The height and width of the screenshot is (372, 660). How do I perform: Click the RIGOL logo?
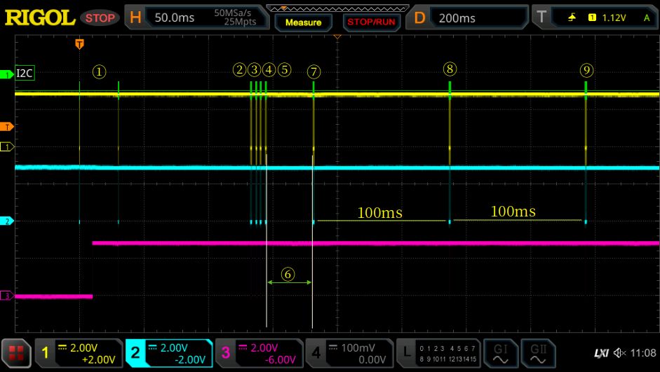[39, 18]
